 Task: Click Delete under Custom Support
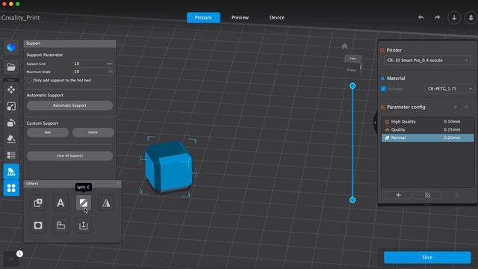point(93,132)
